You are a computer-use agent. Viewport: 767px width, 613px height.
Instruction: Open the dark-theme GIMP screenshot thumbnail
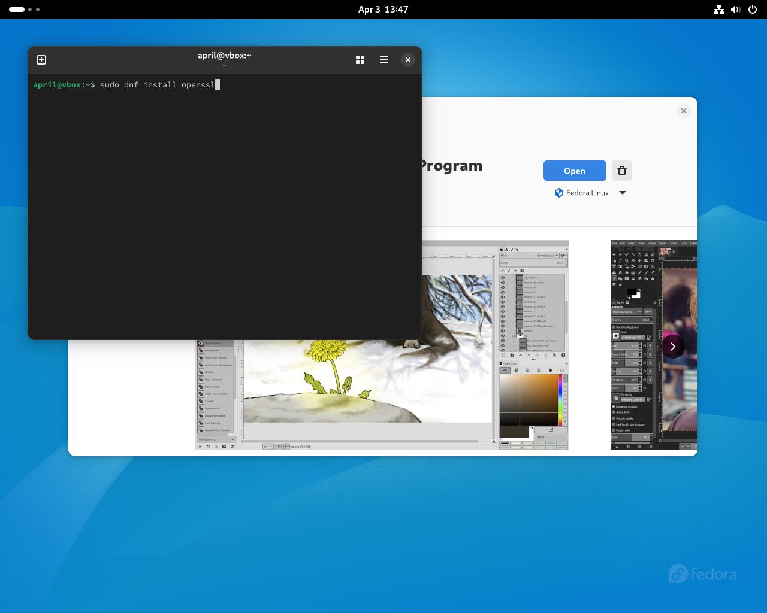tap(654, 345)
